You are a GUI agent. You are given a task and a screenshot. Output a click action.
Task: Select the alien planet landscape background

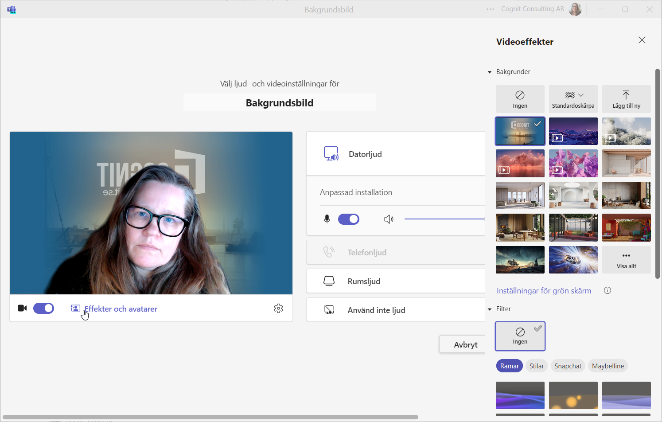(520, 260)
